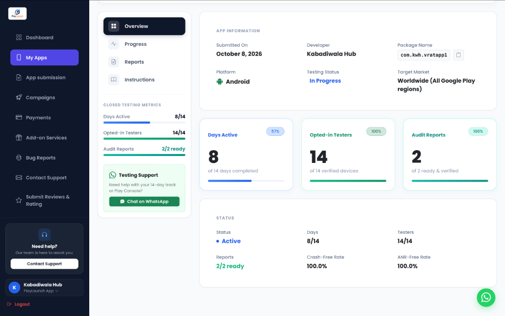Click the 2/2 ready sidebar metric
The image size is (505, 316).
(x=173, y=149)
